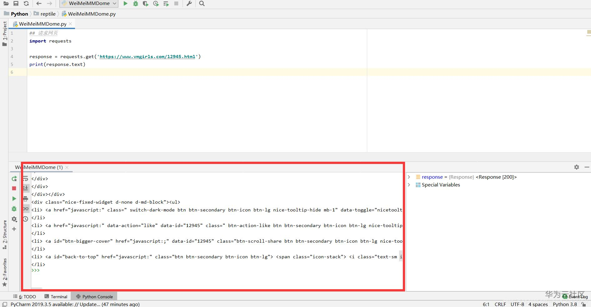Viewport: 591px width, 307px height.
Task: Print console output with printer icon
Action: point(25,199)
